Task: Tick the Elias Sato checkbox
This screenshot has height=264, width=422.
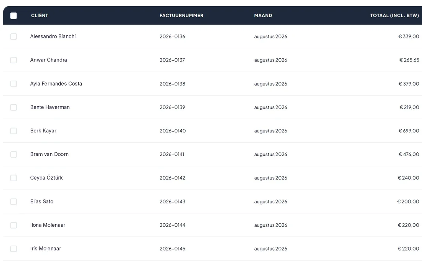Action: pos(13,201)
